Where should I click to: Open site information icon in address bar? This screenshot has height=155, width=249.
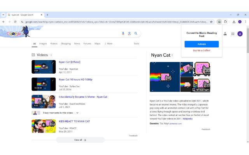22,22
